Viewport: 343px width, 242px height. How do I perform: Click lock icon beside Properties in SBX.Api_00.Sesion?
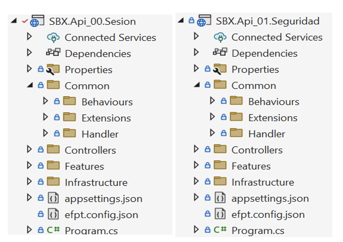pos(41,69)
